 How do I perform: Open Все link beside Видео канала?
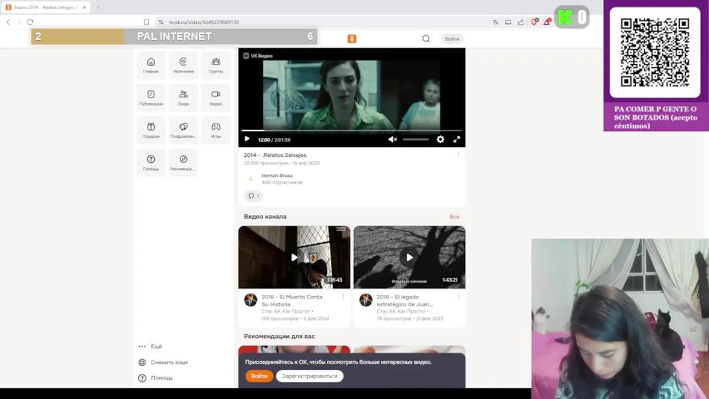(x=454, y=217)
